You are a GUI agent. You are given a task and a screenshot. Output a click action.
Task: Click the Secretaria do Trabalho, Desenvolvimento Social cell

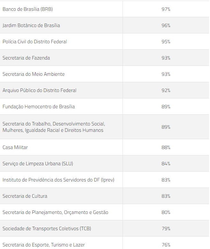coord(61,127)
